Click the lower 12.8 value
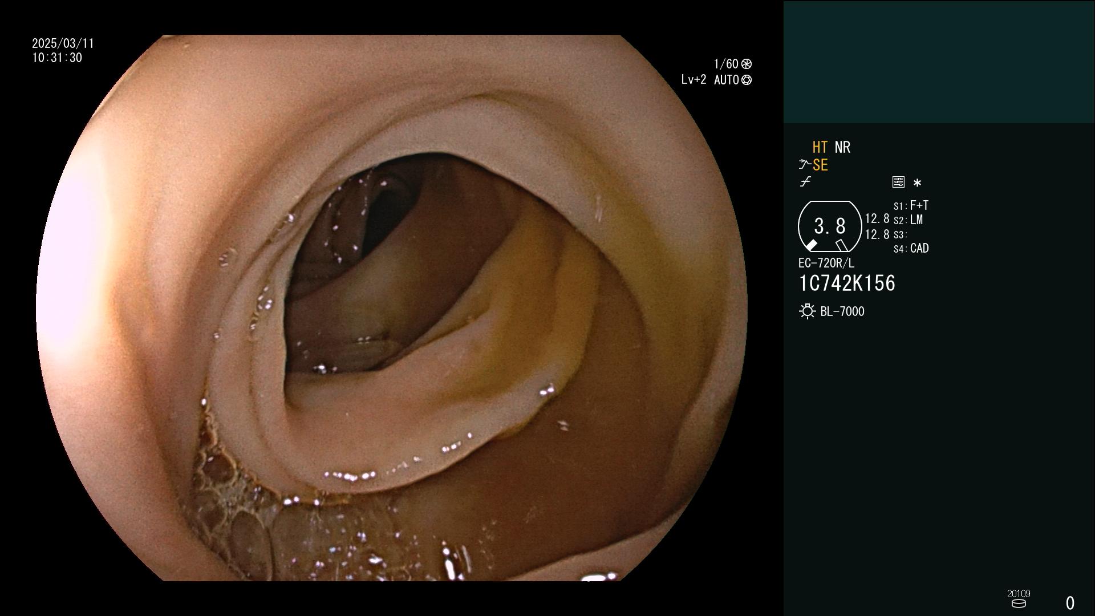The height and width of the screenshot is (616, 1095). click(x=877, y=234)
